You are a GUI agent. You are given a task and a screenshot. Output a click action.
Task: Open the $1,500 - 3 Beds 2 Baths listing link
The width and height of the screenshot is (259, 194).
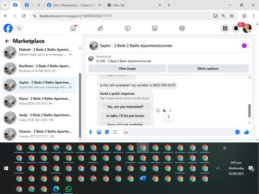tap(124, 61)
